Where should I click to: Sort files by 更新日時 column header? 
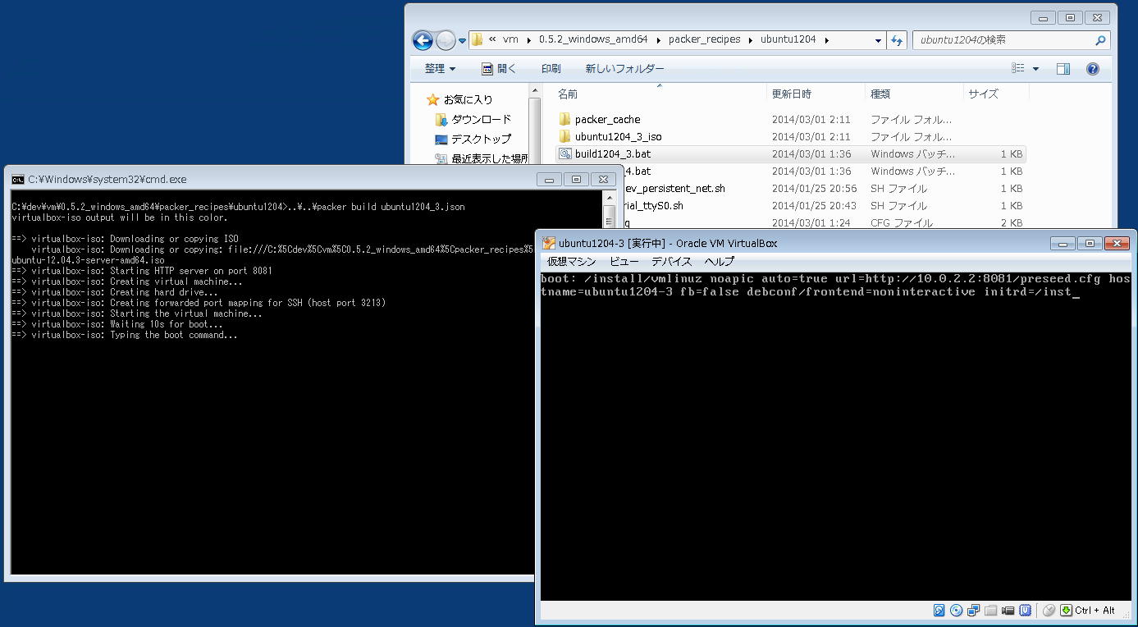[x=791, y=94]
